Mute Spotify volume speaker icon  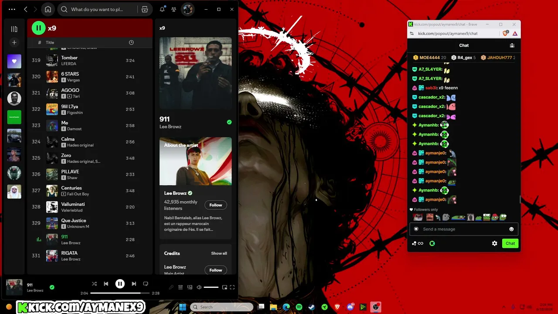tap(199, 287)
